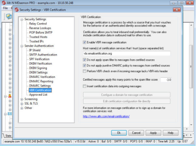Select VBR Certification tree item

coord(40,90)
